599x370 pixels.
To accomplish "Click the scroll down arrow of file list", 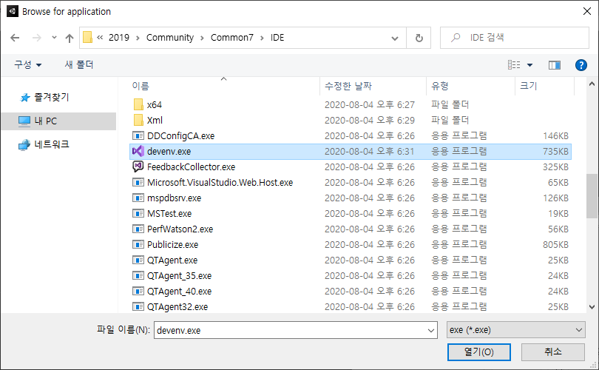I will click(592, 306).
